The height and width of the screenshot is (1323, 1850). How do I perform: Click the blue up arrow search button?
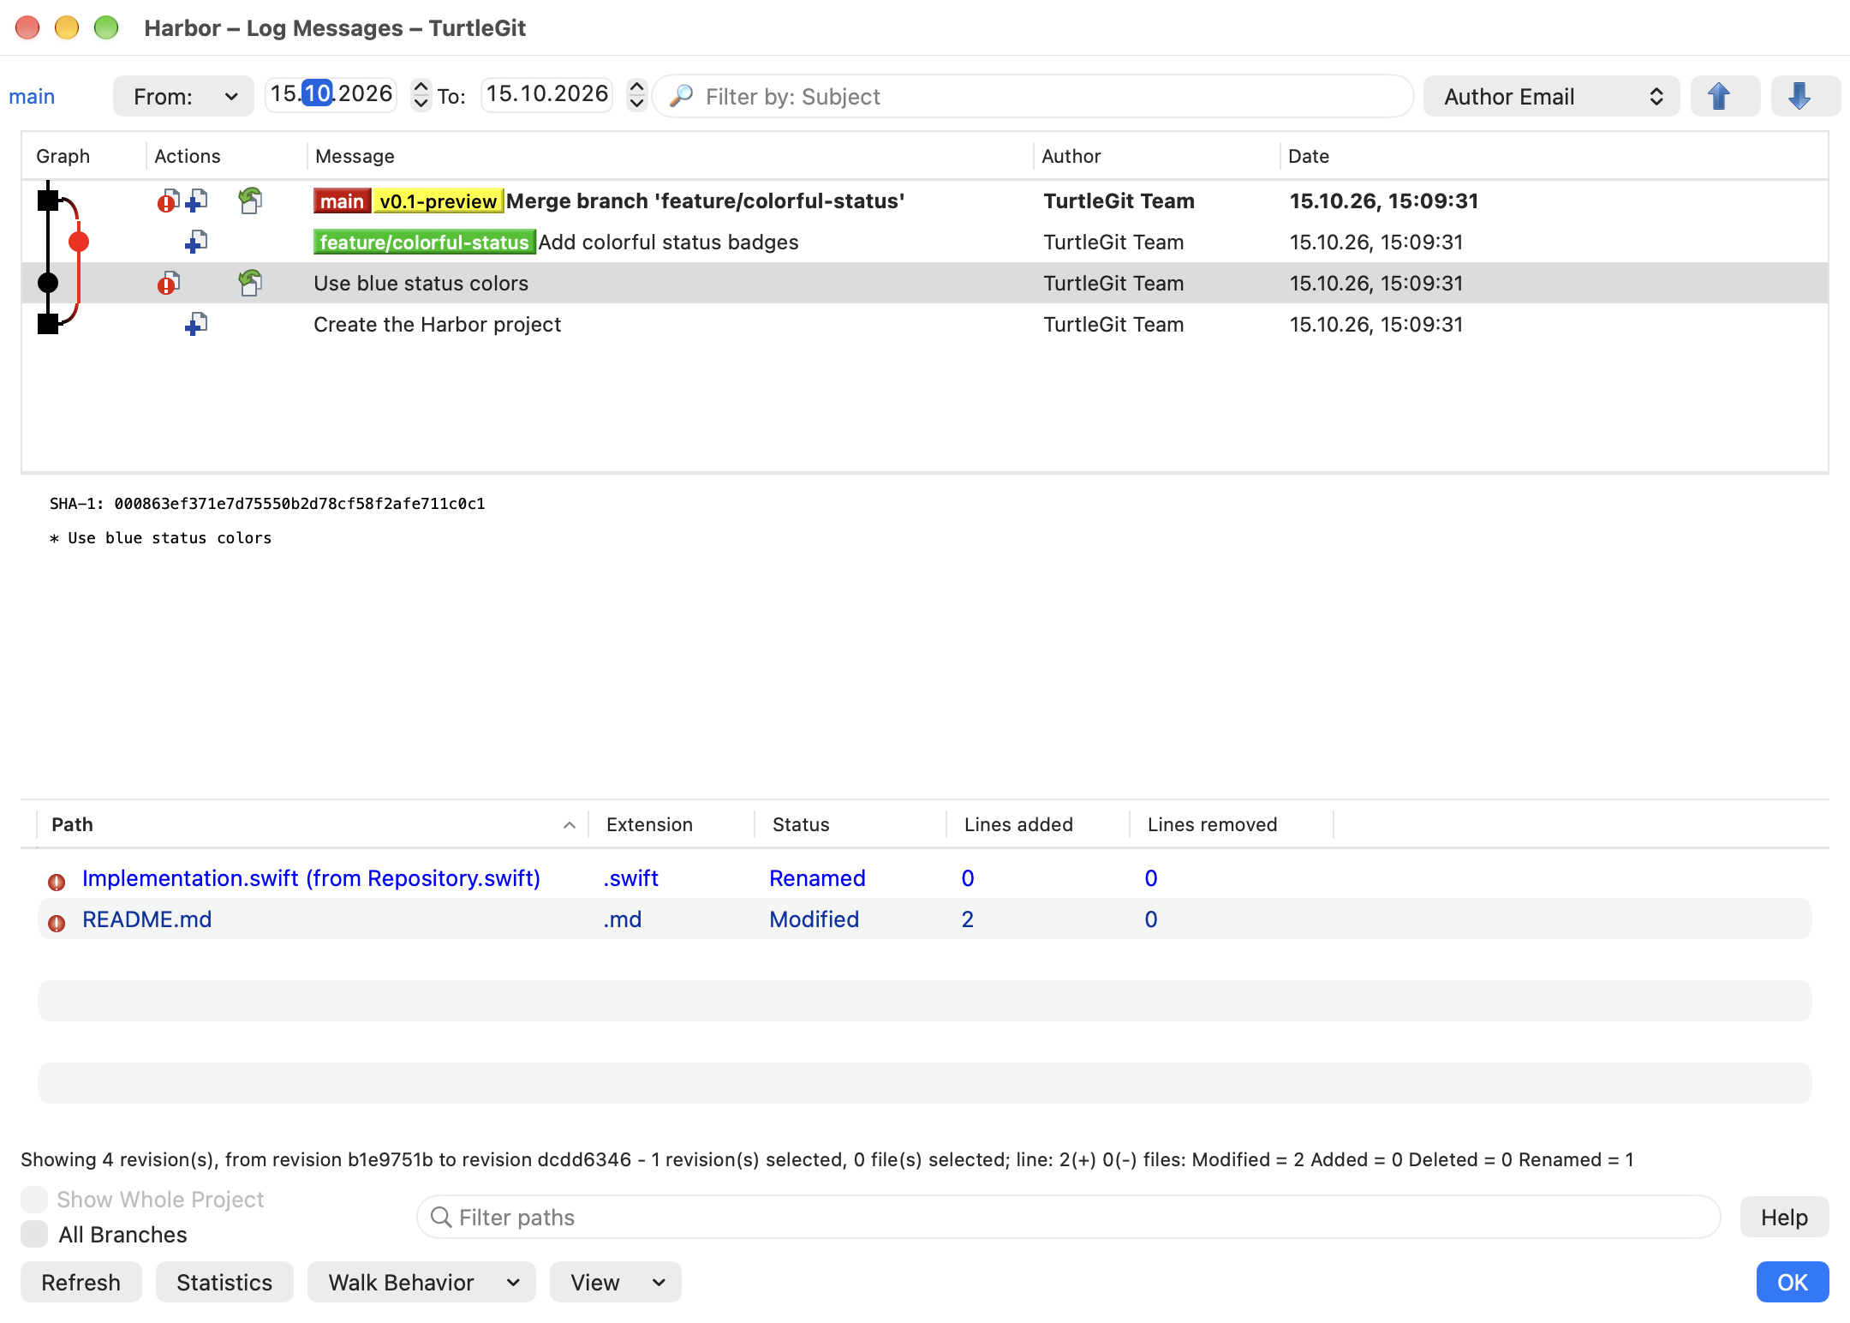click(1724, 96)
